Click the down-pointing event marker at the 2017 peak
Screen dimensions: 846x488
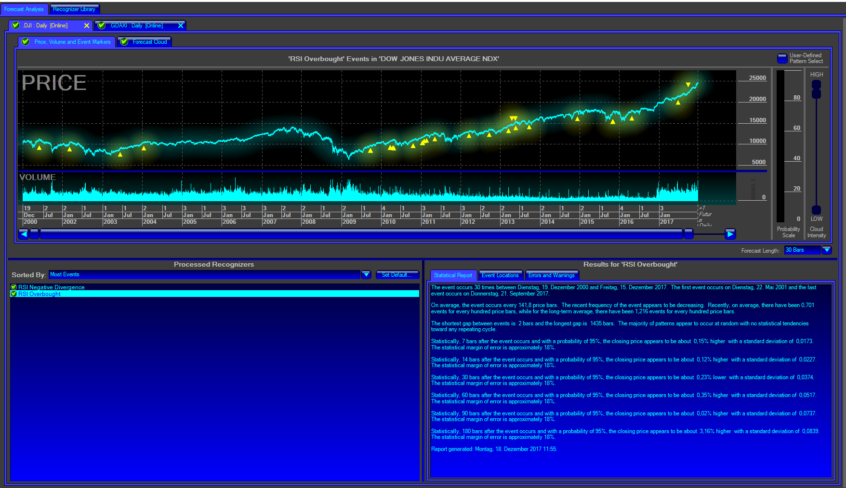point(688,85)
